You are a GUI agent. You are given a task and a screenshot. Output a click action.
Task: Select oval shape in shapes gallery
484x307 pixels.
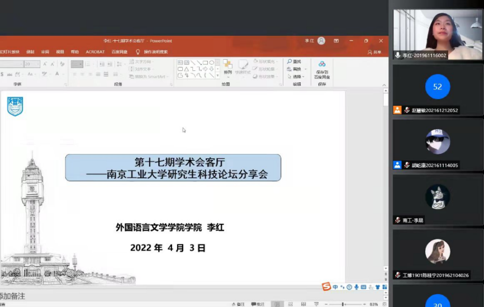point(212,63)
